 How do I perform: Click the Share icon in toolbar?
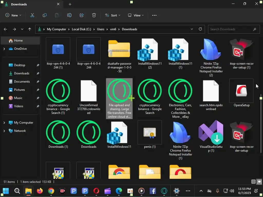pyautogui.click(x=82, y=15)
